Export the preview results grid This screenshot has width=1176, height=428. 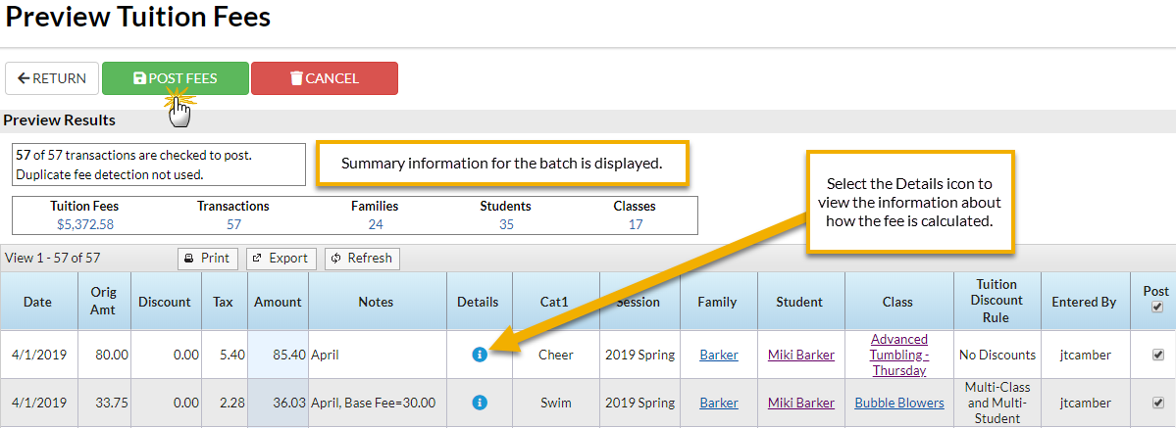click(x=281, y=259)
